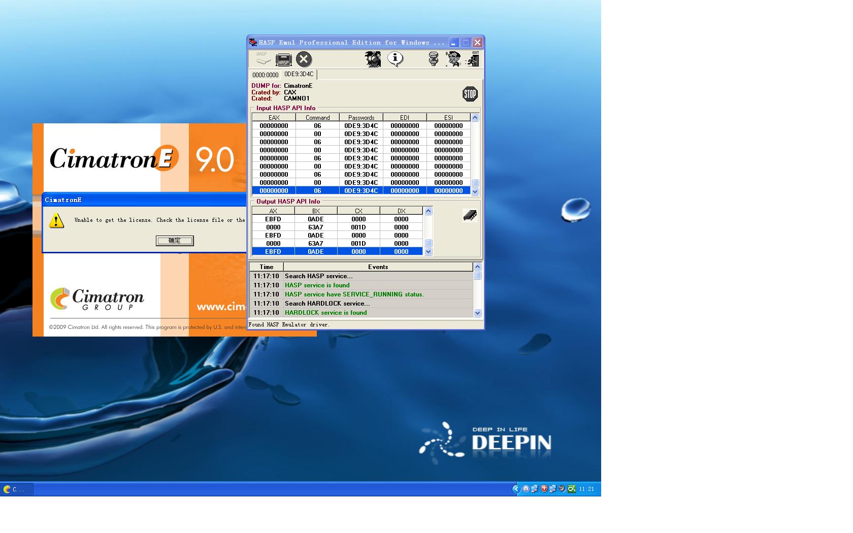
Task: Click the 11:21 taskbar clock
Action: tap(586, 489)
